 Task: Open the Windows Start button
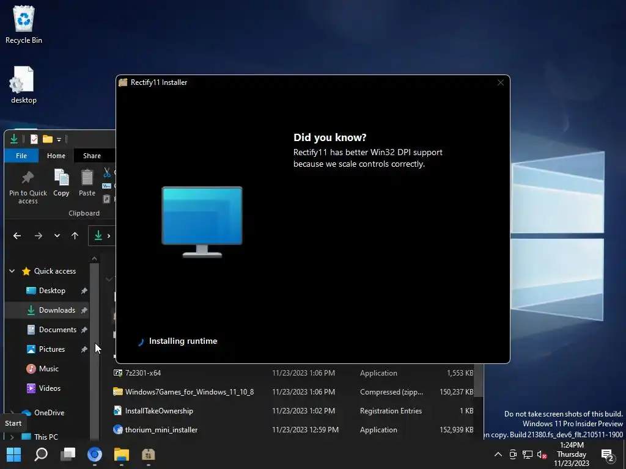pos(14,454)
